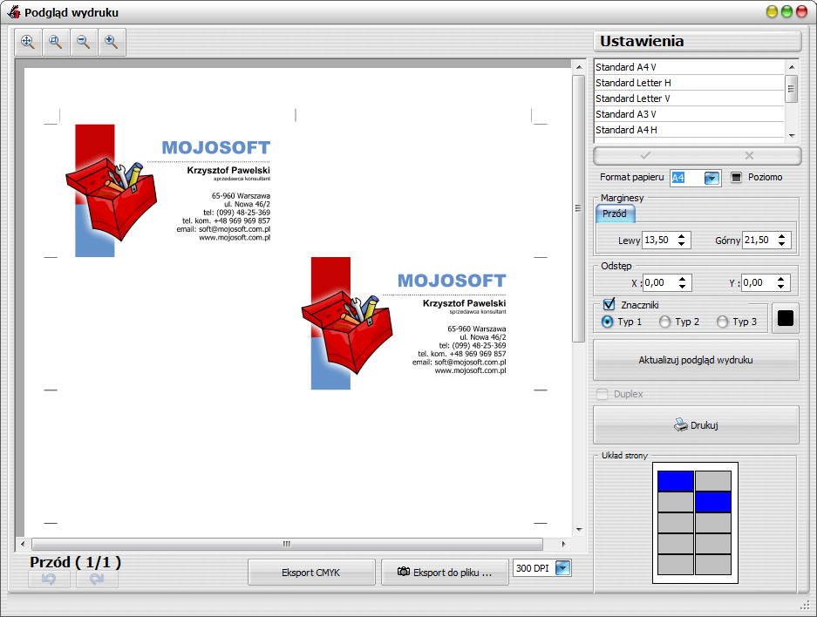Uncheck the Znaczniki checkbox
817x617 pixels.
click(x=609, y=305)
